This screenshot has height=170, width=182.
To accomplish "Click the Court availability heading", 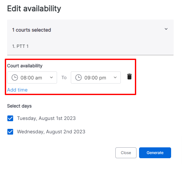I will 25,66.
